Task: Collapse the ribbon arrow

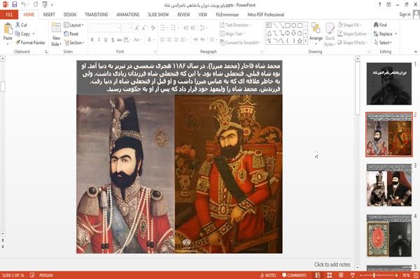Action: pos(415,51)
